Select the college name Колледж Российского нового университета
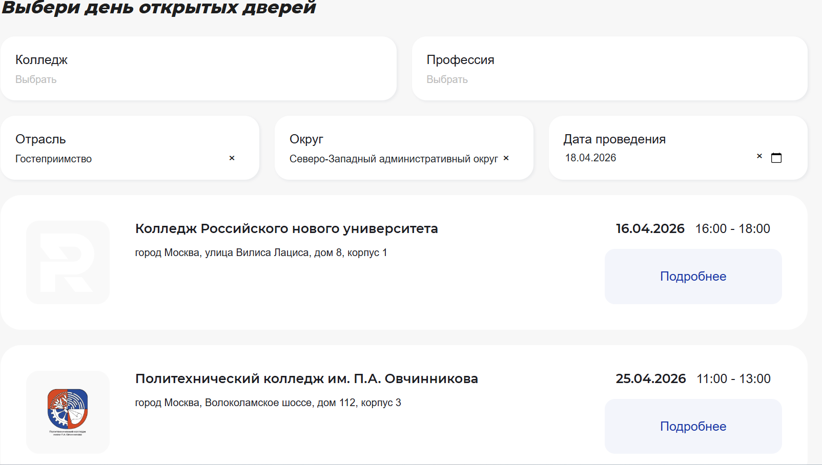Image resolution: width=822 pixels, height=465 pixels. point(286,229)
